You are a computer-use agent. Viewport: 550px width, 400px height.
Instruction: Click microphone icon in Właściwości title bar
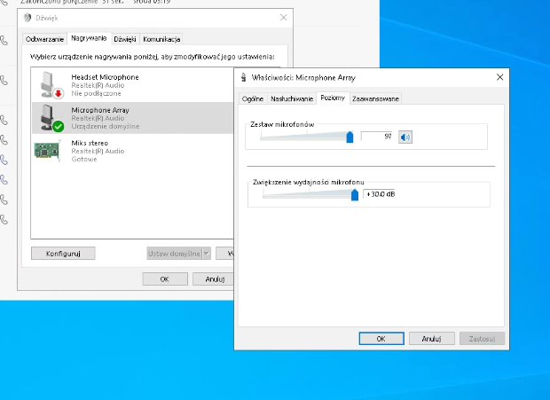pos(243,77)
